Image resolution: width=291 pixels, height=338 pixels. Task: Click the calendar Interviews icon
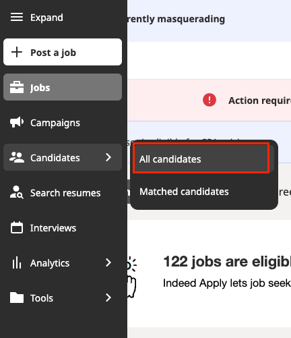[17, 227]
